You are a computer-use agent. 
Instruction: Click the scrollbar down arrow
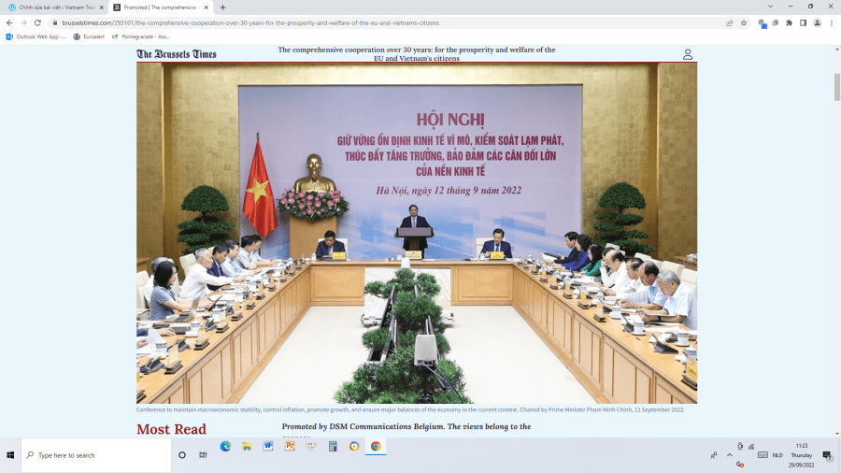[x=836, y=434]
